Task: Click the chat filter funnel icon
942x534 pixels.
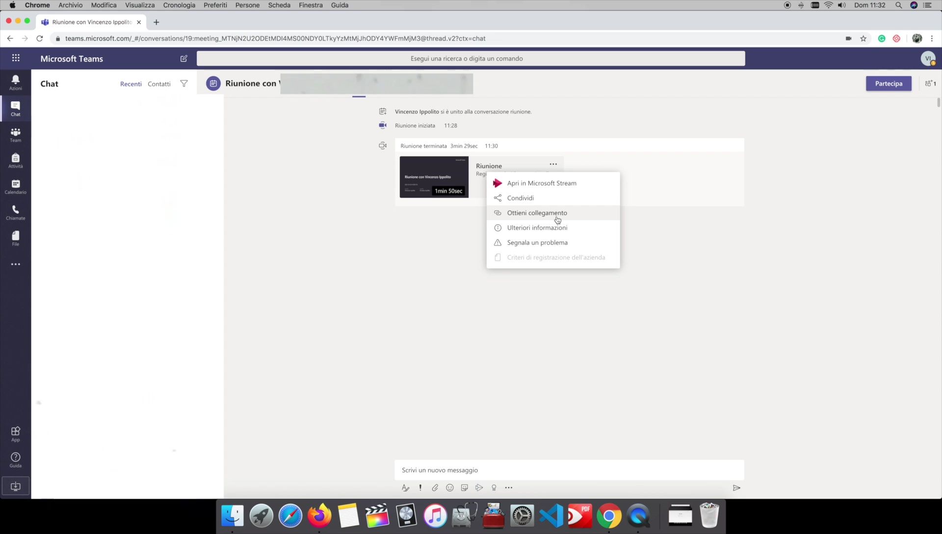Action: click(184, 84)
